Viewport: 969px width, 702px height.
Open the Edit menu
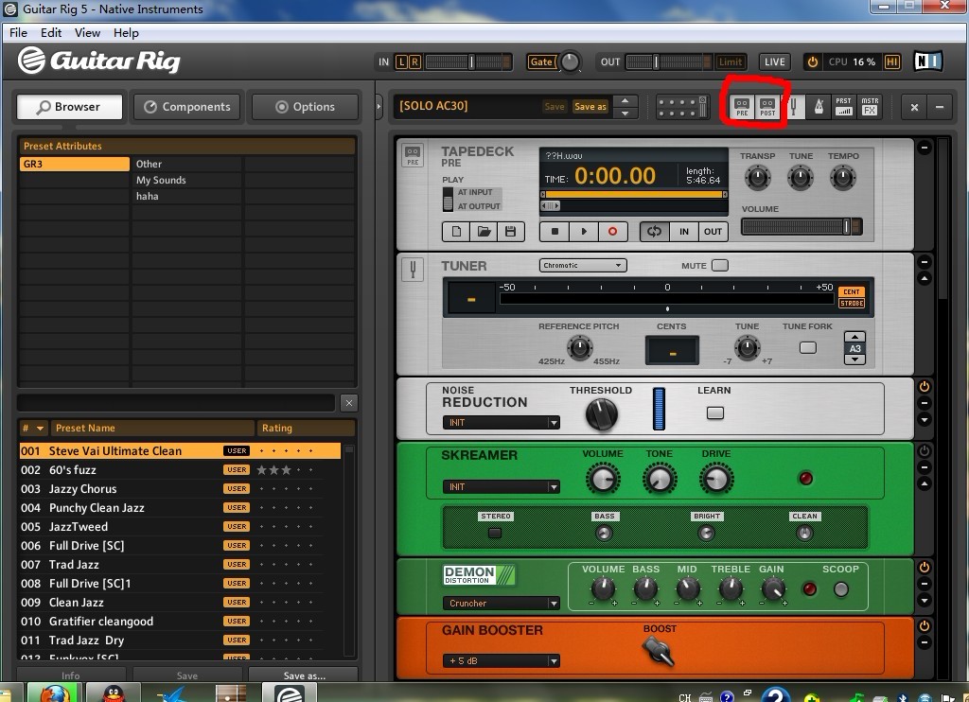tap(51, 33)
